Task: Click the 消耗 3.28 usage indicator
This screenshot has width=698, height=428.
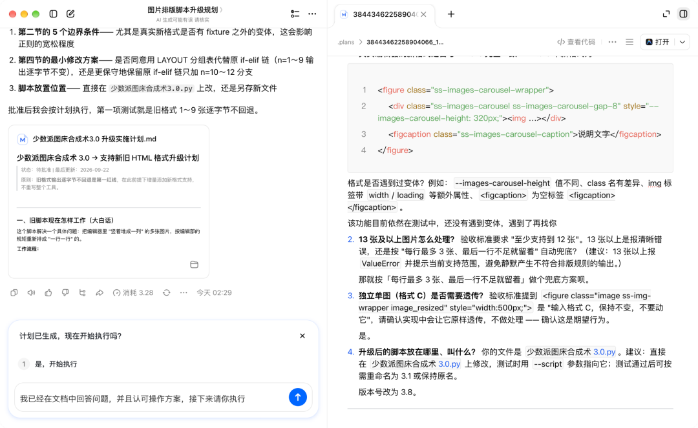Action: [x=133, y=292]
